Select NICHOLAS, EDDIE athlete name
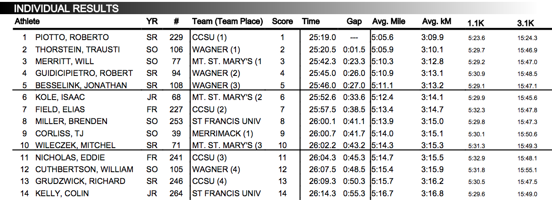 [70, 158]
